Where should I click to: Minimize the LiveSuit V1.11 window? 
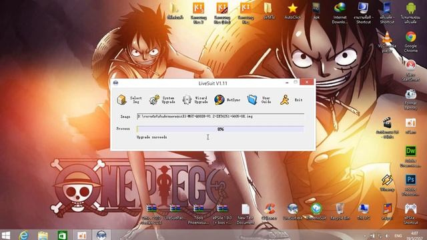287,82
